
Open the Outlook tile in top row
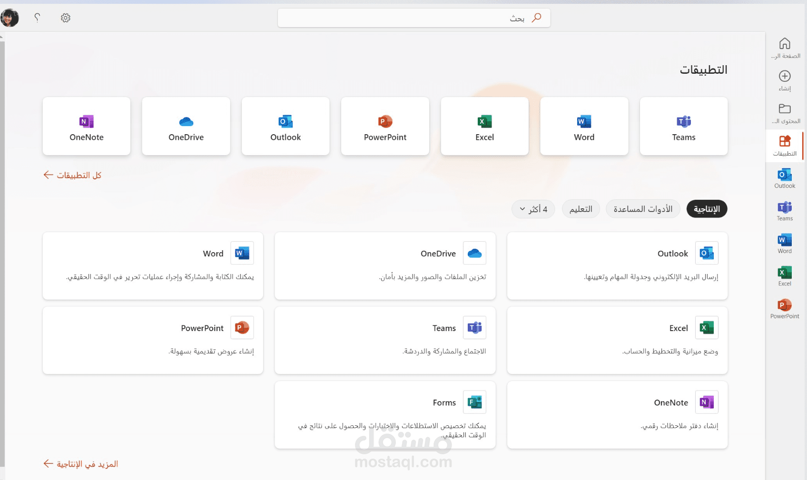click(x=285, y=126)
